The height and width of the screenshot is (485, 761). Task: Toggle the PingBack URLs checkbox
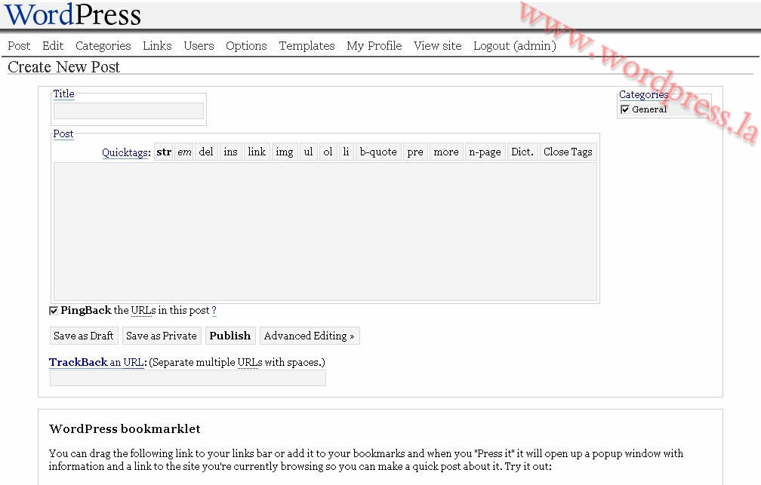(54, 311)
